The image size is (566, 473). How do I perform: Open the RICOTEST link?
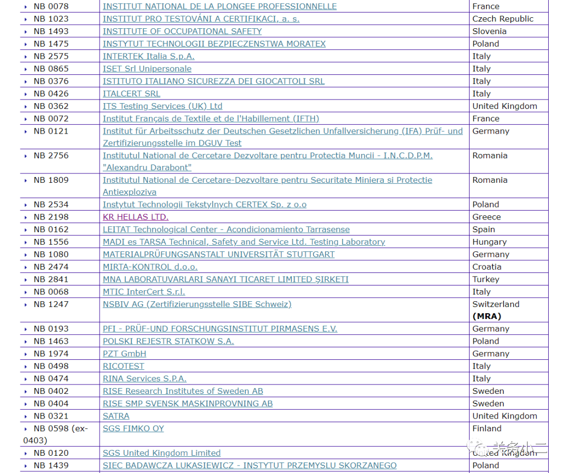click(x=123, y=366)
